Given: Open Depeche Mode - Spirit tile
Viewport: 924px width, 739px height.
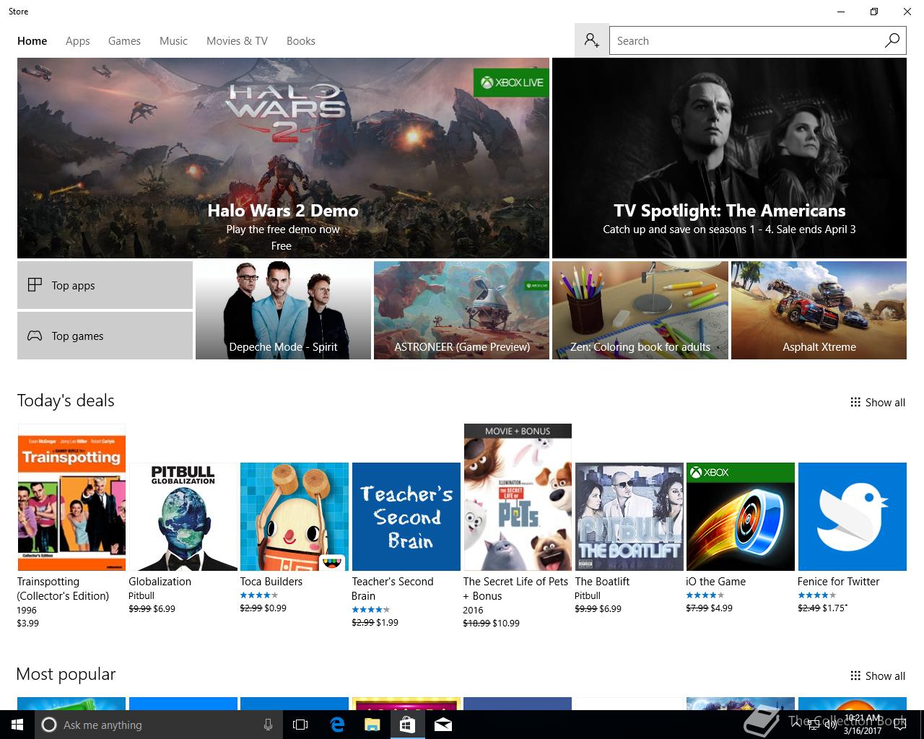Looking at the screenshot, I should click(x=283, y=310).
